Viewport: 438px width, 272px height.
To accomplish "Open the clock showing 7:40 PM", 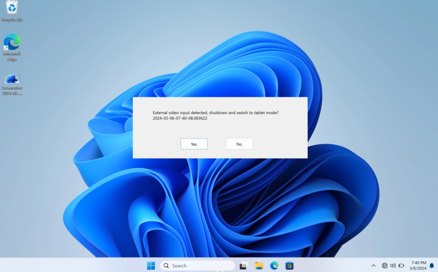I will pyautogui.click(x=419, y=263).
